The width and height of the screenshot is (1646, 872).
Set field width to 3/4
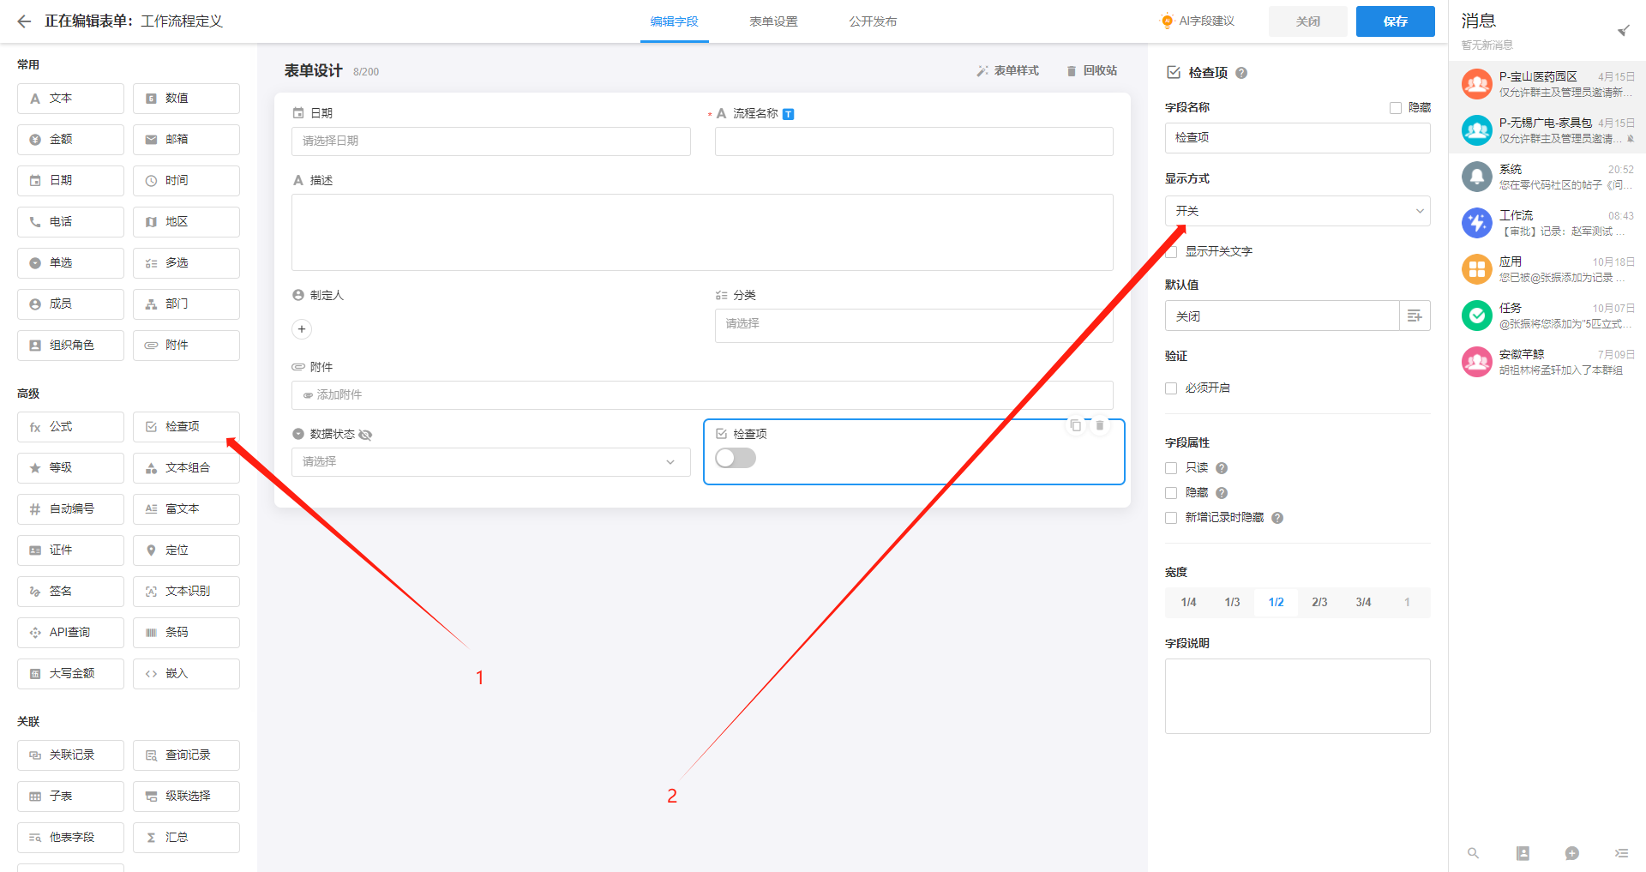click(x=1363, y=602)
